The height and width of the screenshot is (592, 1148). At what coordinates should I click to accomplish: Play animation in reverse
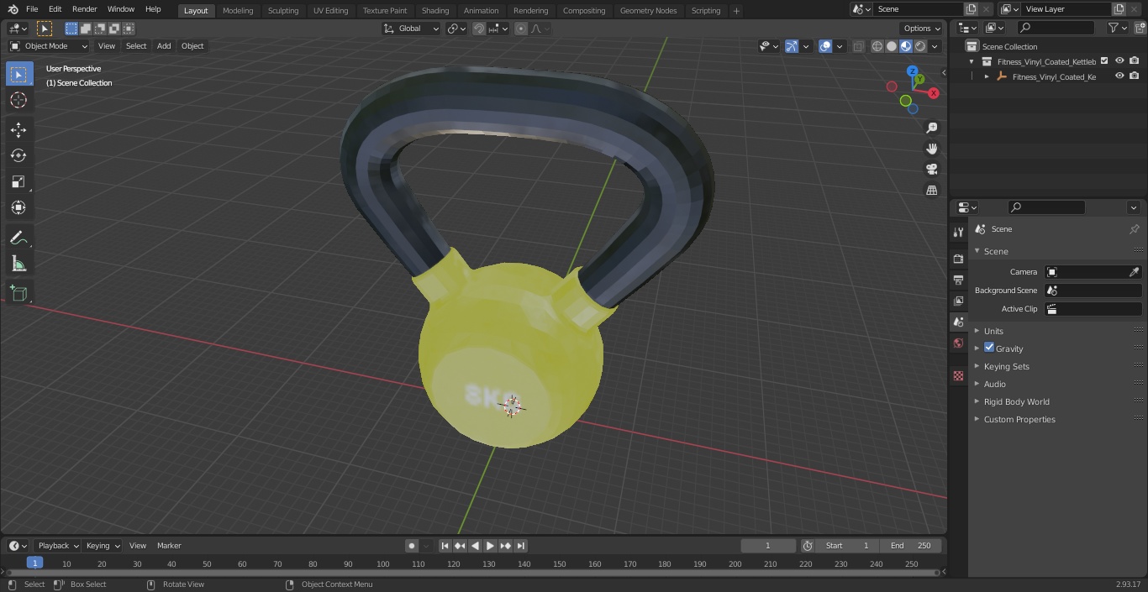pos(476,546)
